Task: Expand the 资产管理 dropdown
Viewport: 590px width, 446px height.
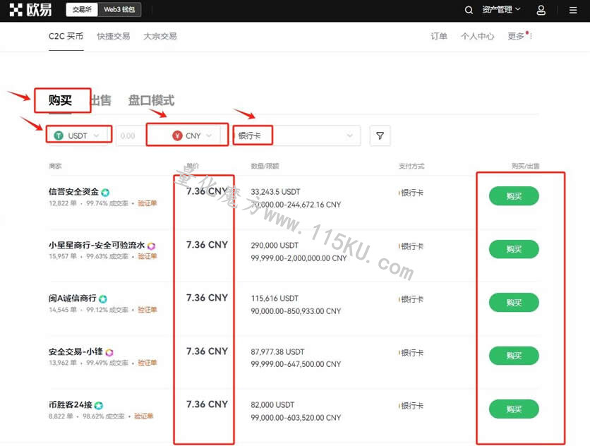Action: point(501,9)
